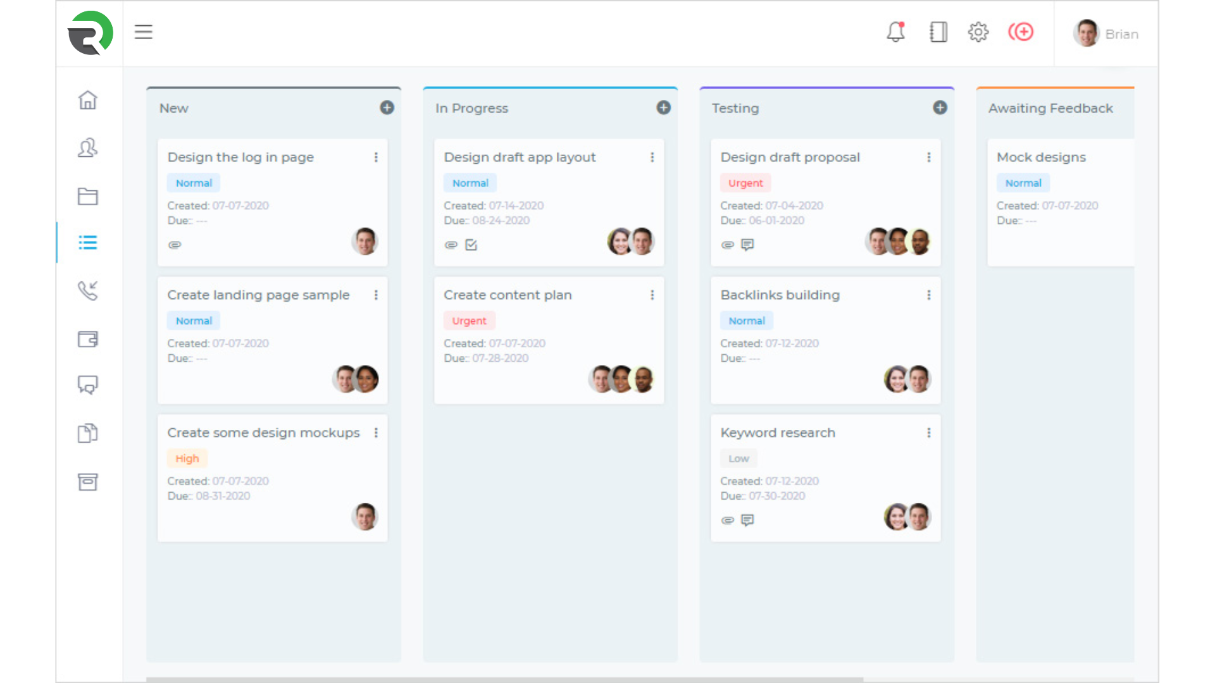Select the tasks list sidebar item
The width and height of the screenshot is (1215, 683).
coord(87,243)
